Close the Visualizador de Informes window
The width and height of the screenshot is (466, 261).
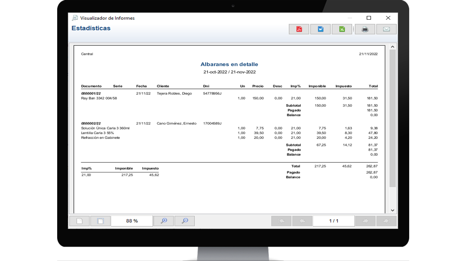(x=388, y=18)
